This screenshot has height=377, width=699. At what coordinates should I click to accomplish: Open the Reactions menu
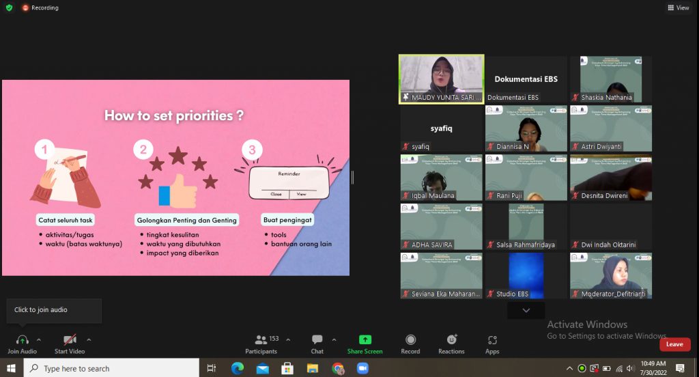tap(451, 339)
